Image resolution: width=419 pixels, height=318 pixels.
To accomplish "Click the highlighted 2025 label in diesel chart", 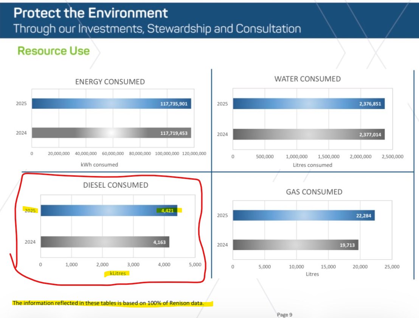I will (x=30, y=210).
